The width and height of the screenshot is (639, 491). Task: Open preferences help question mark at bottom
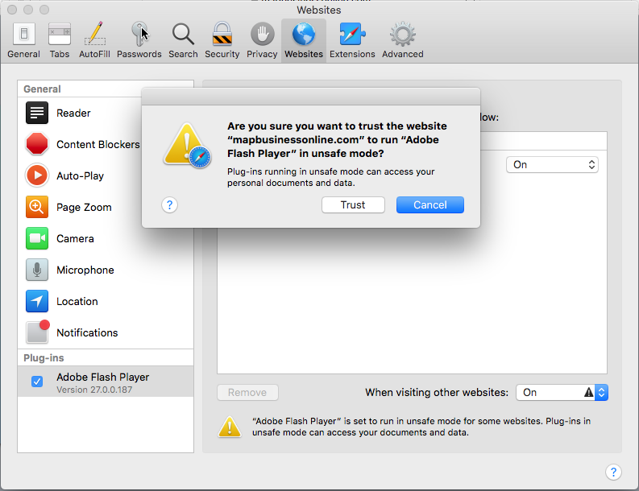pyautogui.click(x=613, y=472)
